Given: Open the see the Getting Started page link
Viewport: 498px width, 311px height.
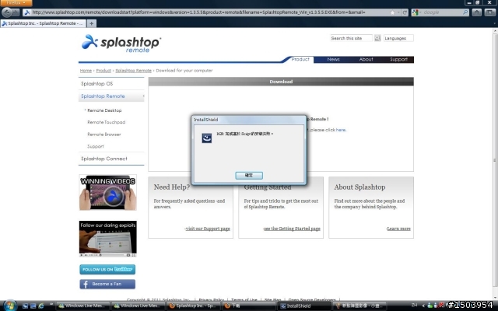Looking at the screenshot, I should [x=292, y=229].
